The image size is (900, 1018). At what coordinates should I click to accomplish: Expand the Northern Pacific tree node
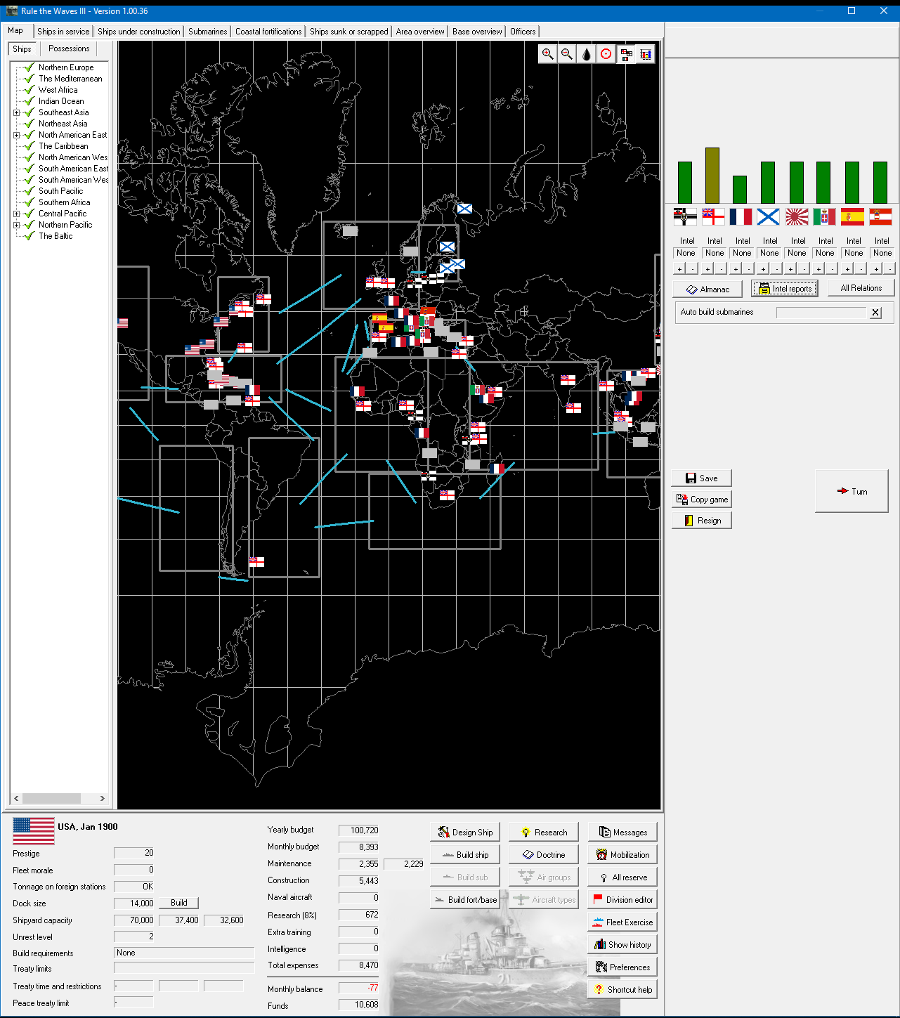[x=16, y=225]
